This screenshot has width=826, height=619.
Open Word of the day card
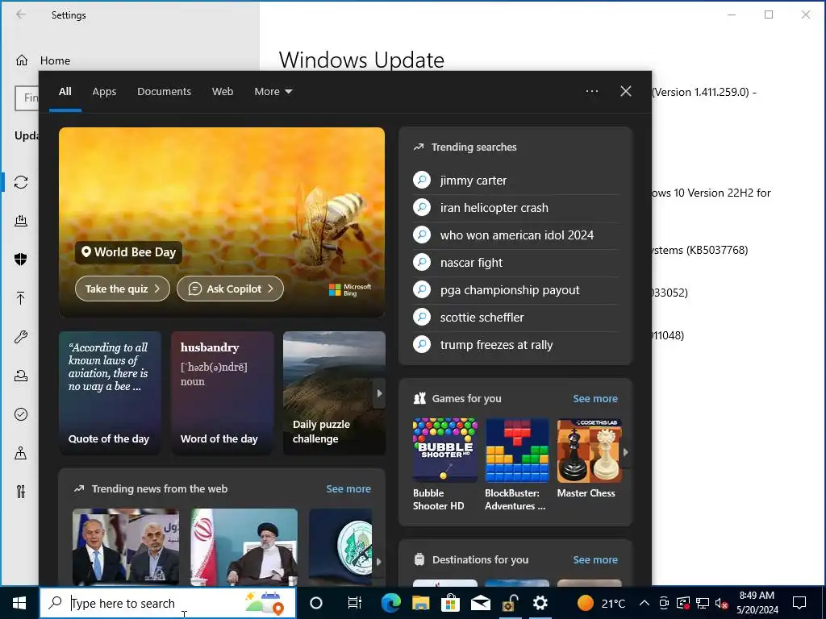click(223, 393)
